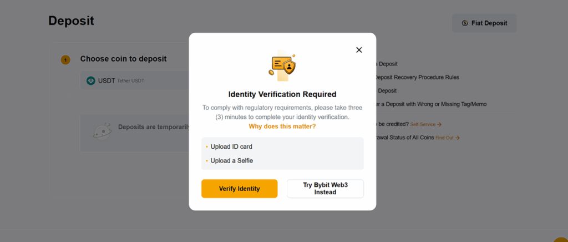Screen dimensions: 568x242
Task: Follow the Self-Service link
Action: coord(423,124)
